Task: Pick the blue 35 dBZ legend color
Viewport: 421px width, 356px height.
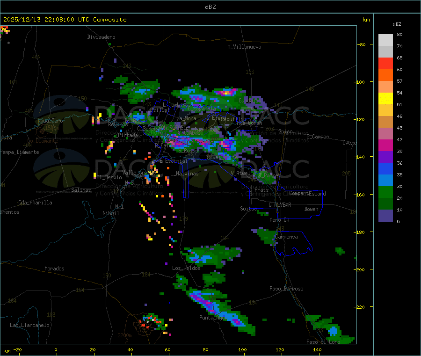Action: pyautogui.click(x=385, y=168)
